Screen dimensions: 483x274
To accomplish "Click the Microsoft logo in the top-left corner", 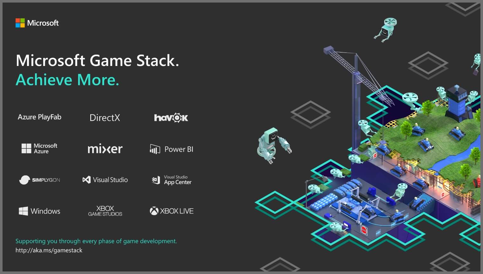I will [37, 23].
